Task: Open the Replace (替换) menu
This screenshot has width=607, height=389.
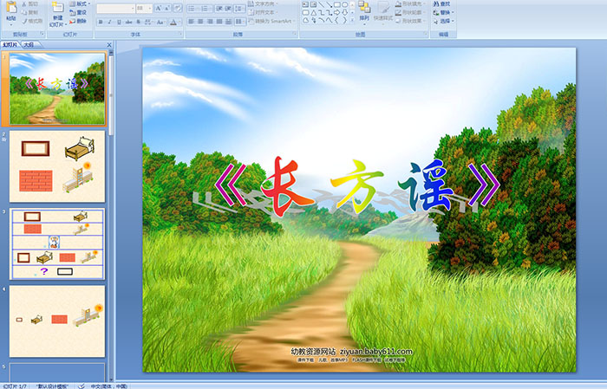Action: [444, 12]
